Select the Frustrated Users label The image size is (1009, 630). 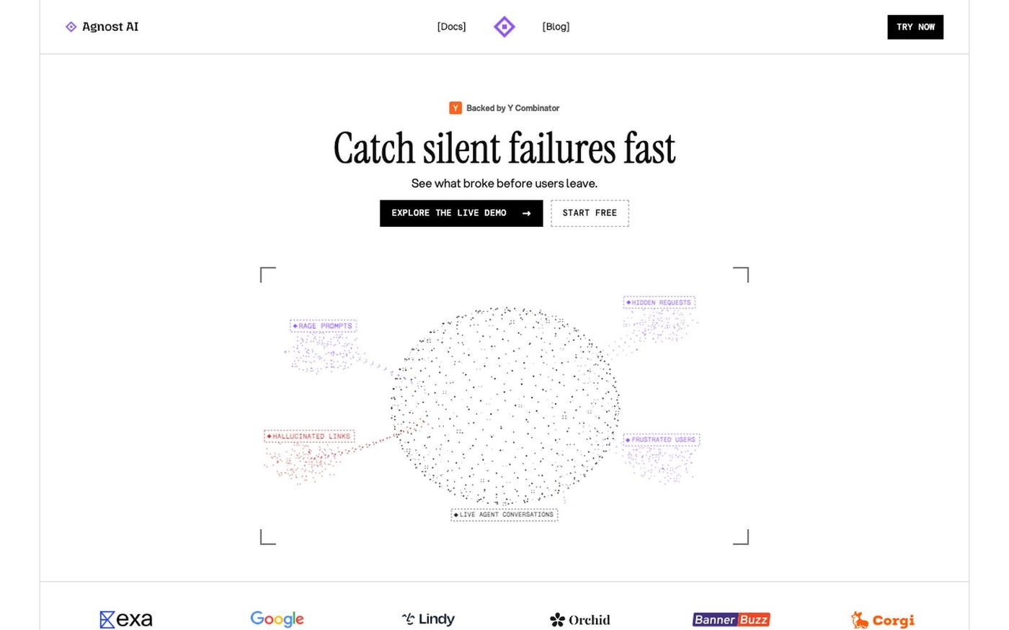[x=661, y=439]
